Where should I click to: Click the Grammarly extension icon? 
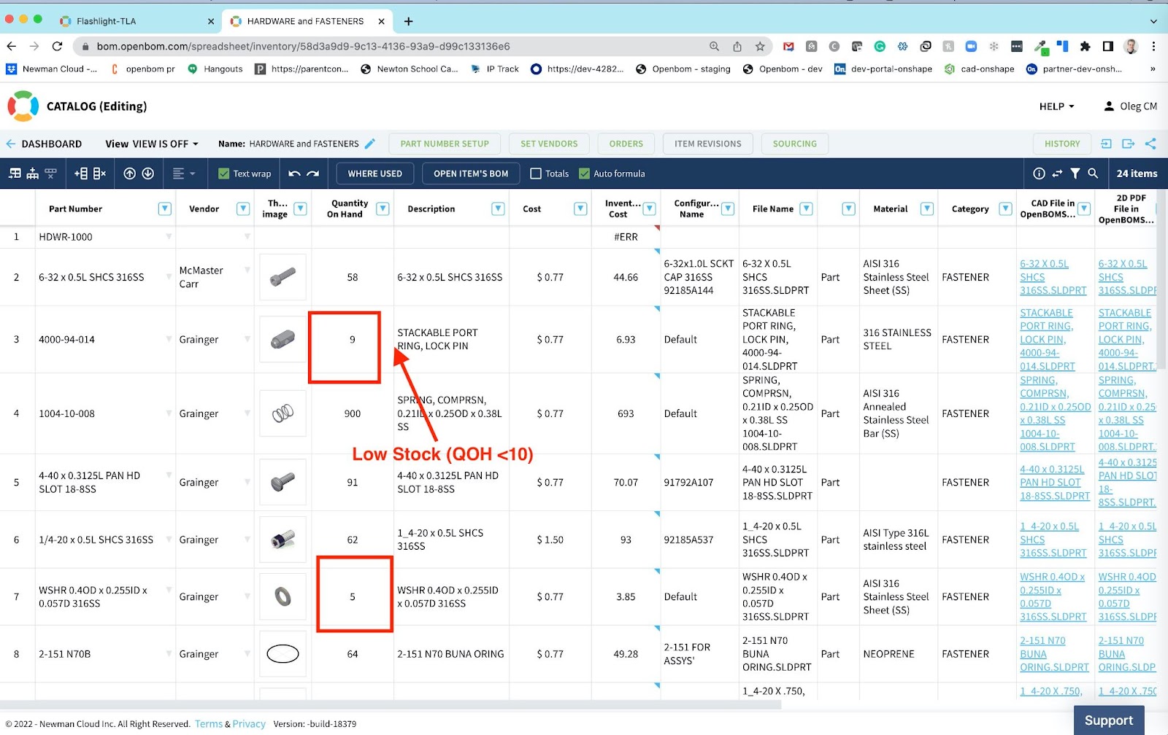pos(880,46)
